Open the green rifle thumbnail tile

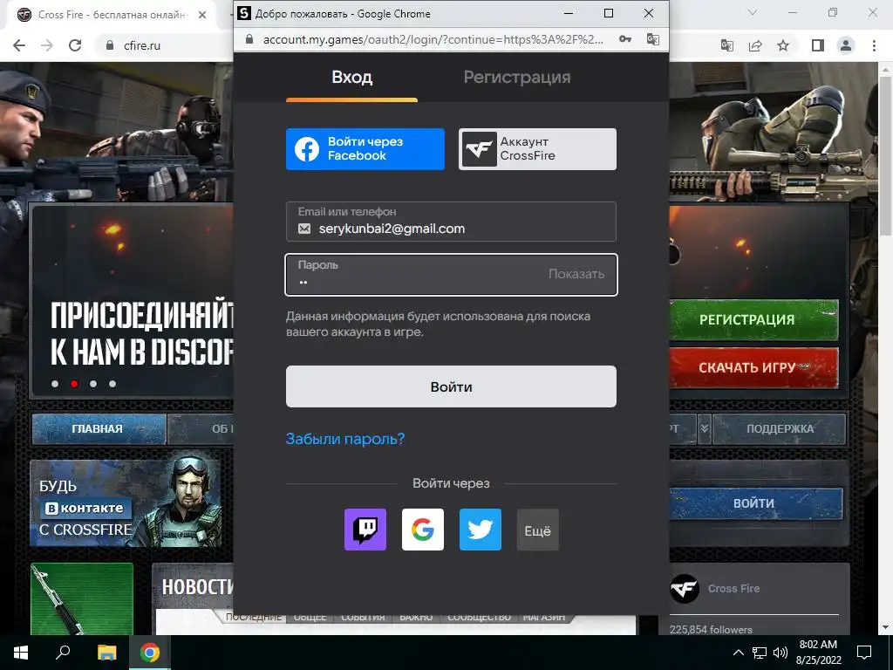point(82,598)
